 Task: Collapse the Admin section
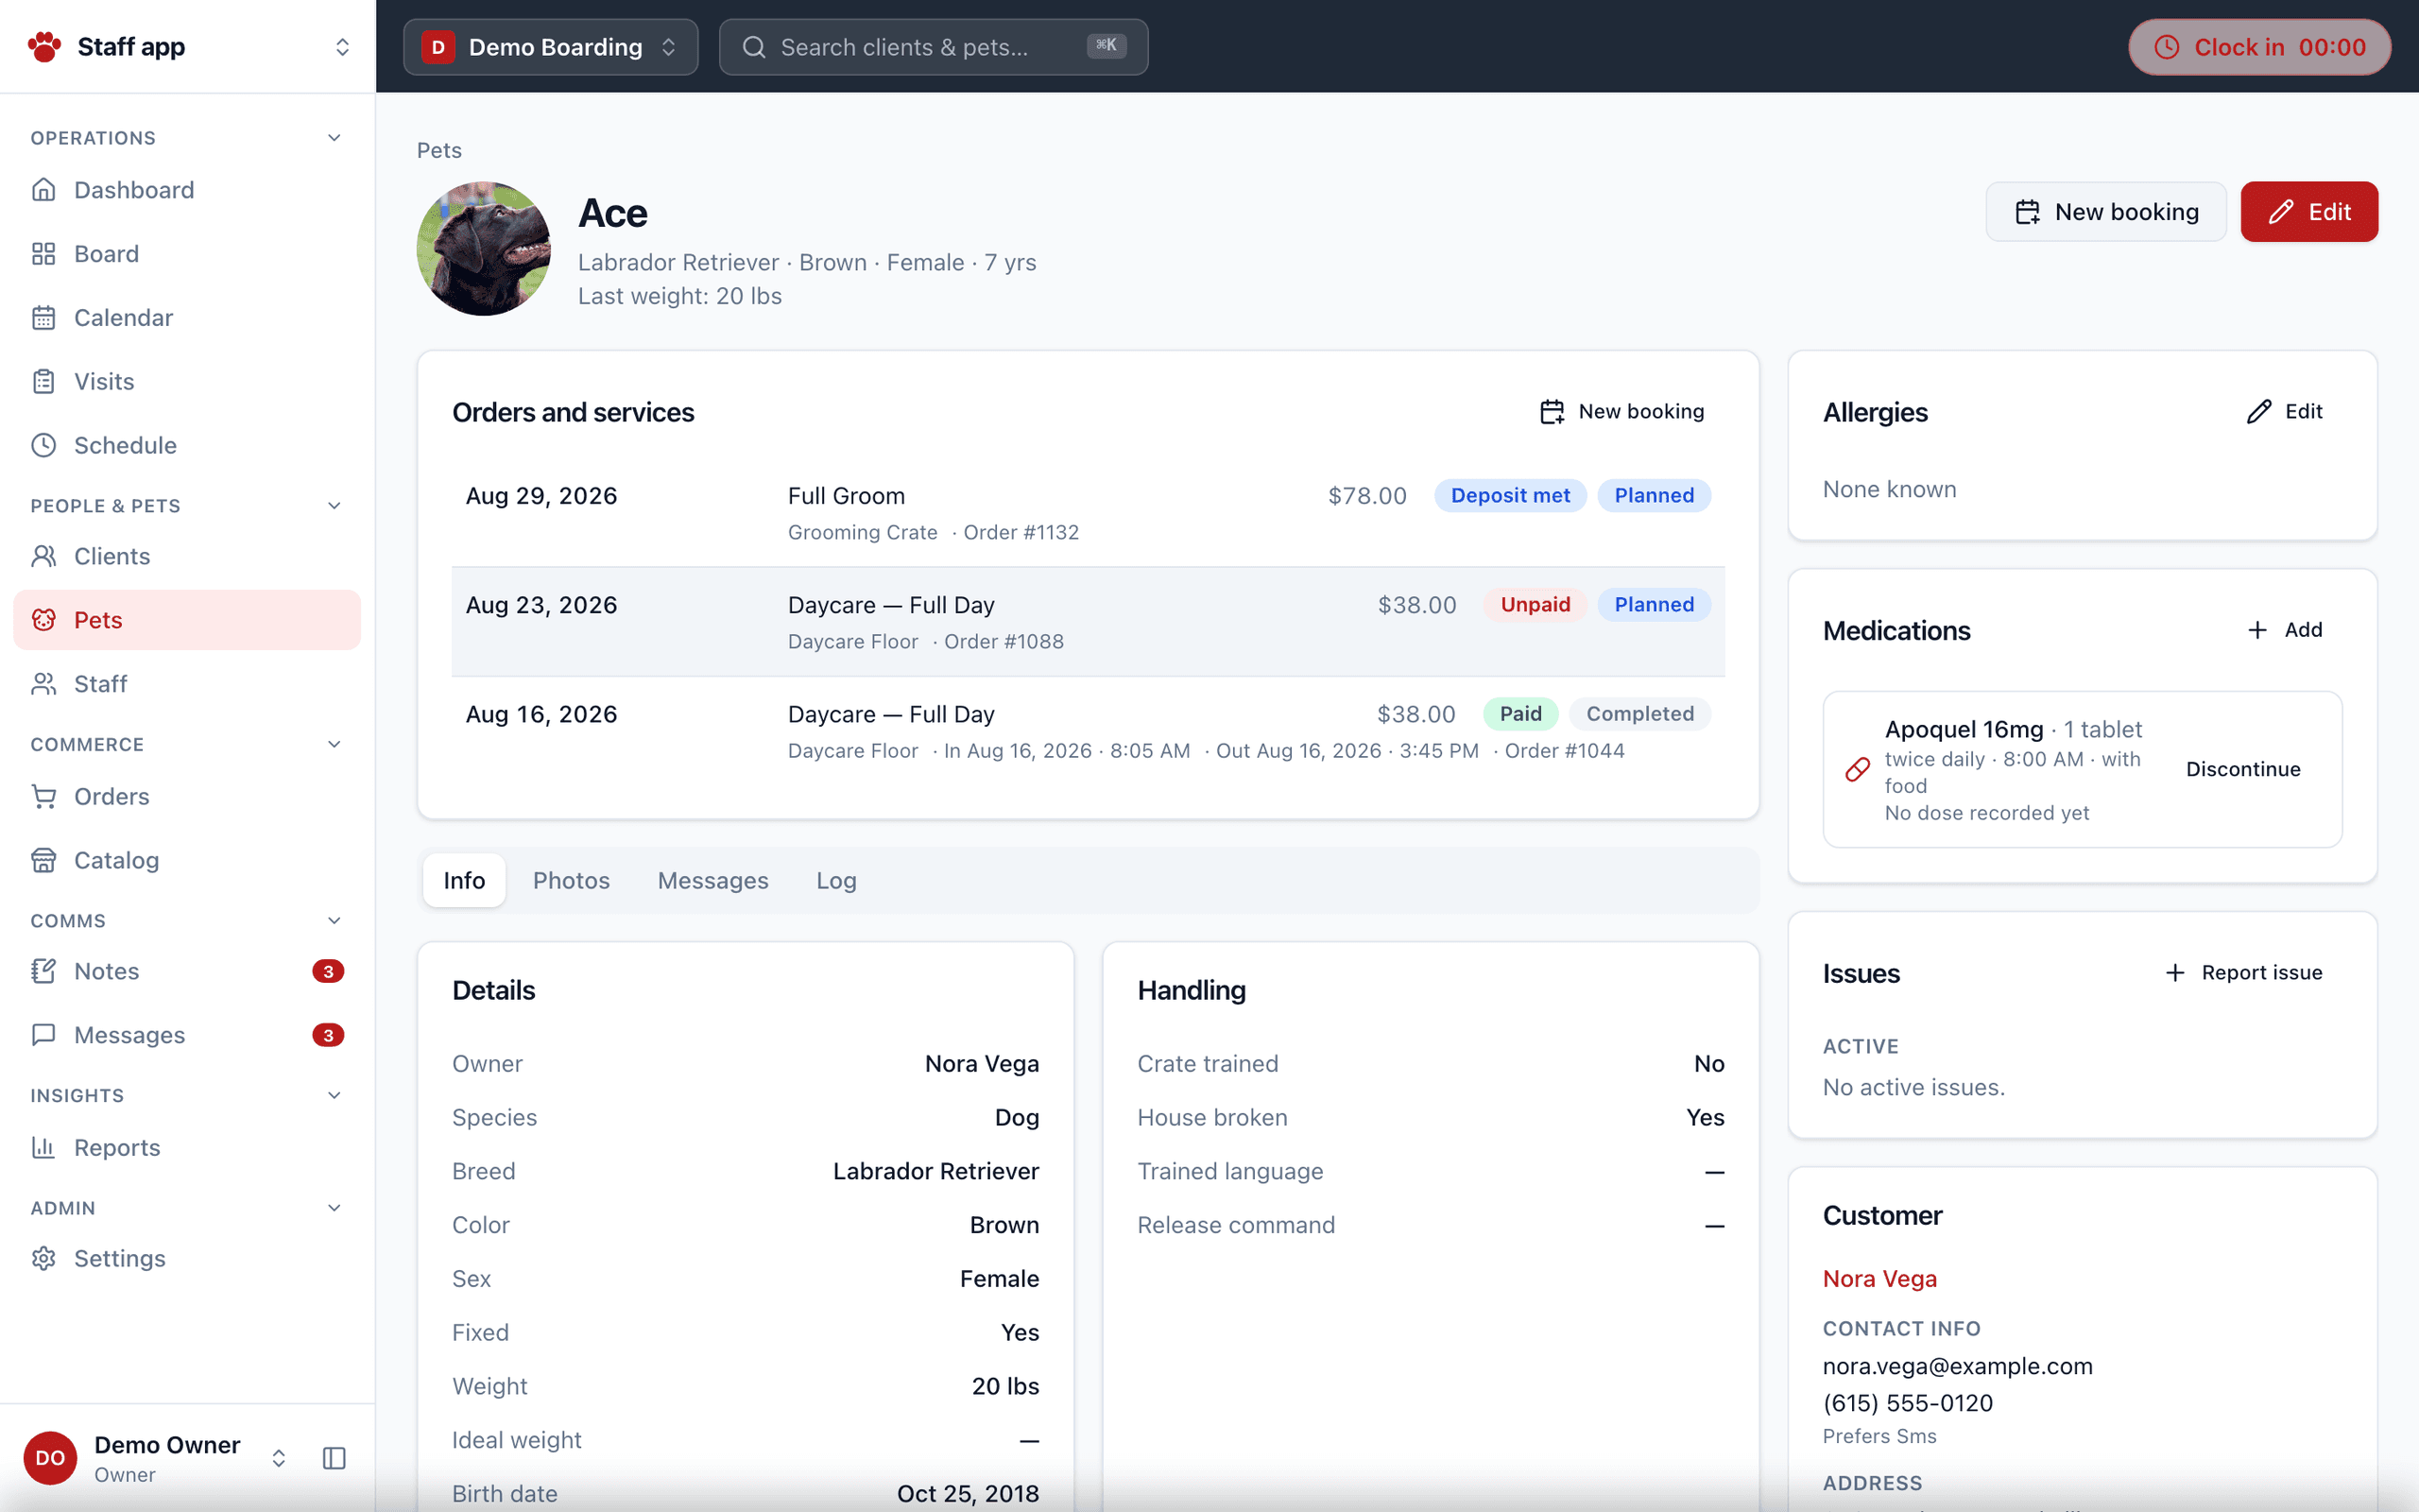(x=335, y=1208)
